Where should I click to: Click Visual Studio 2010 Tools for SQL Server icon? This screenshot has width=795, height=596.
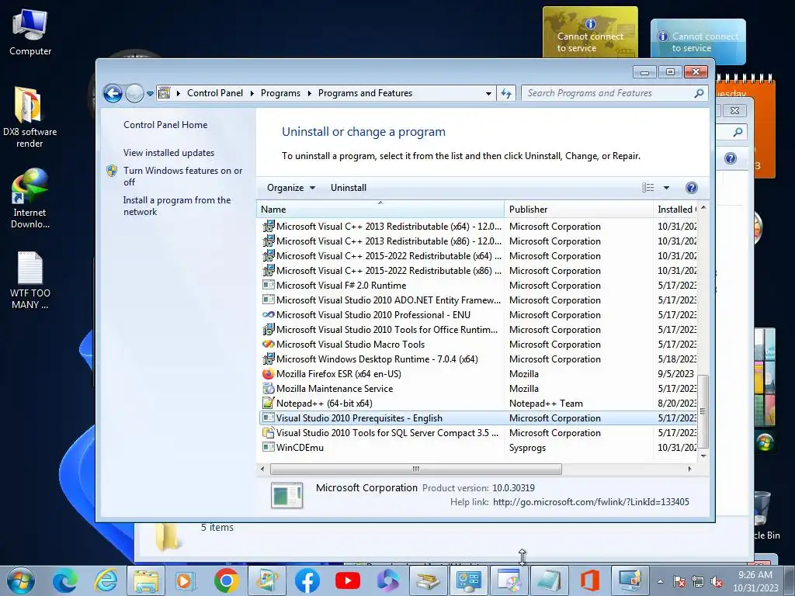tap(268, 433)
